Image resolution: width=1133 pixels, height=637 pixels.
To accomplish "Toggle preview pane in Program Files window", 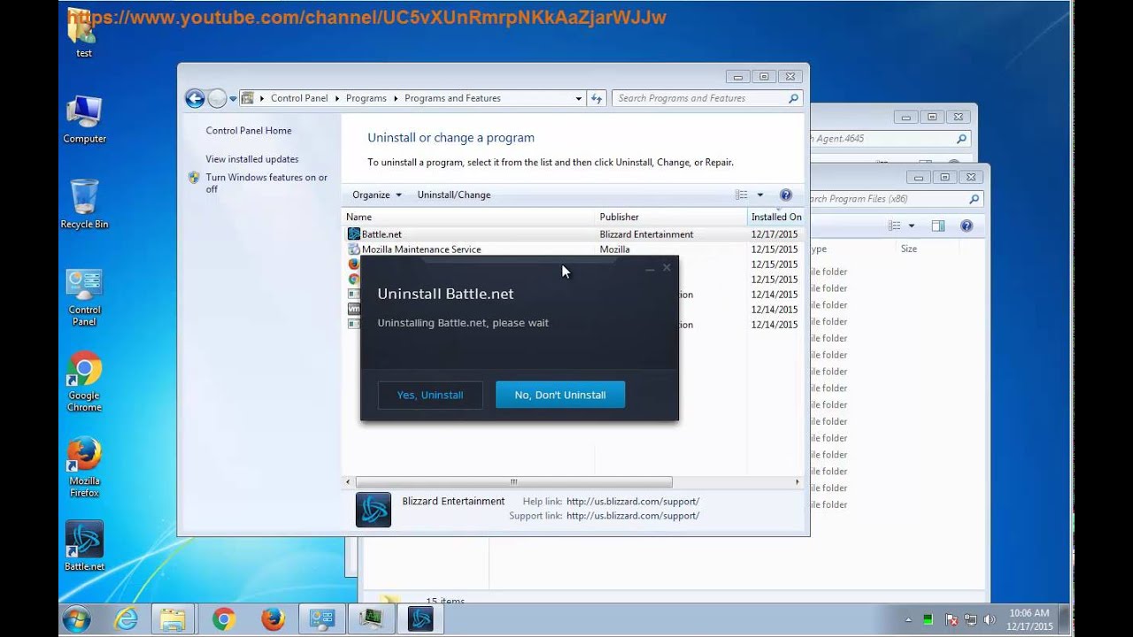I will [938, 226].
